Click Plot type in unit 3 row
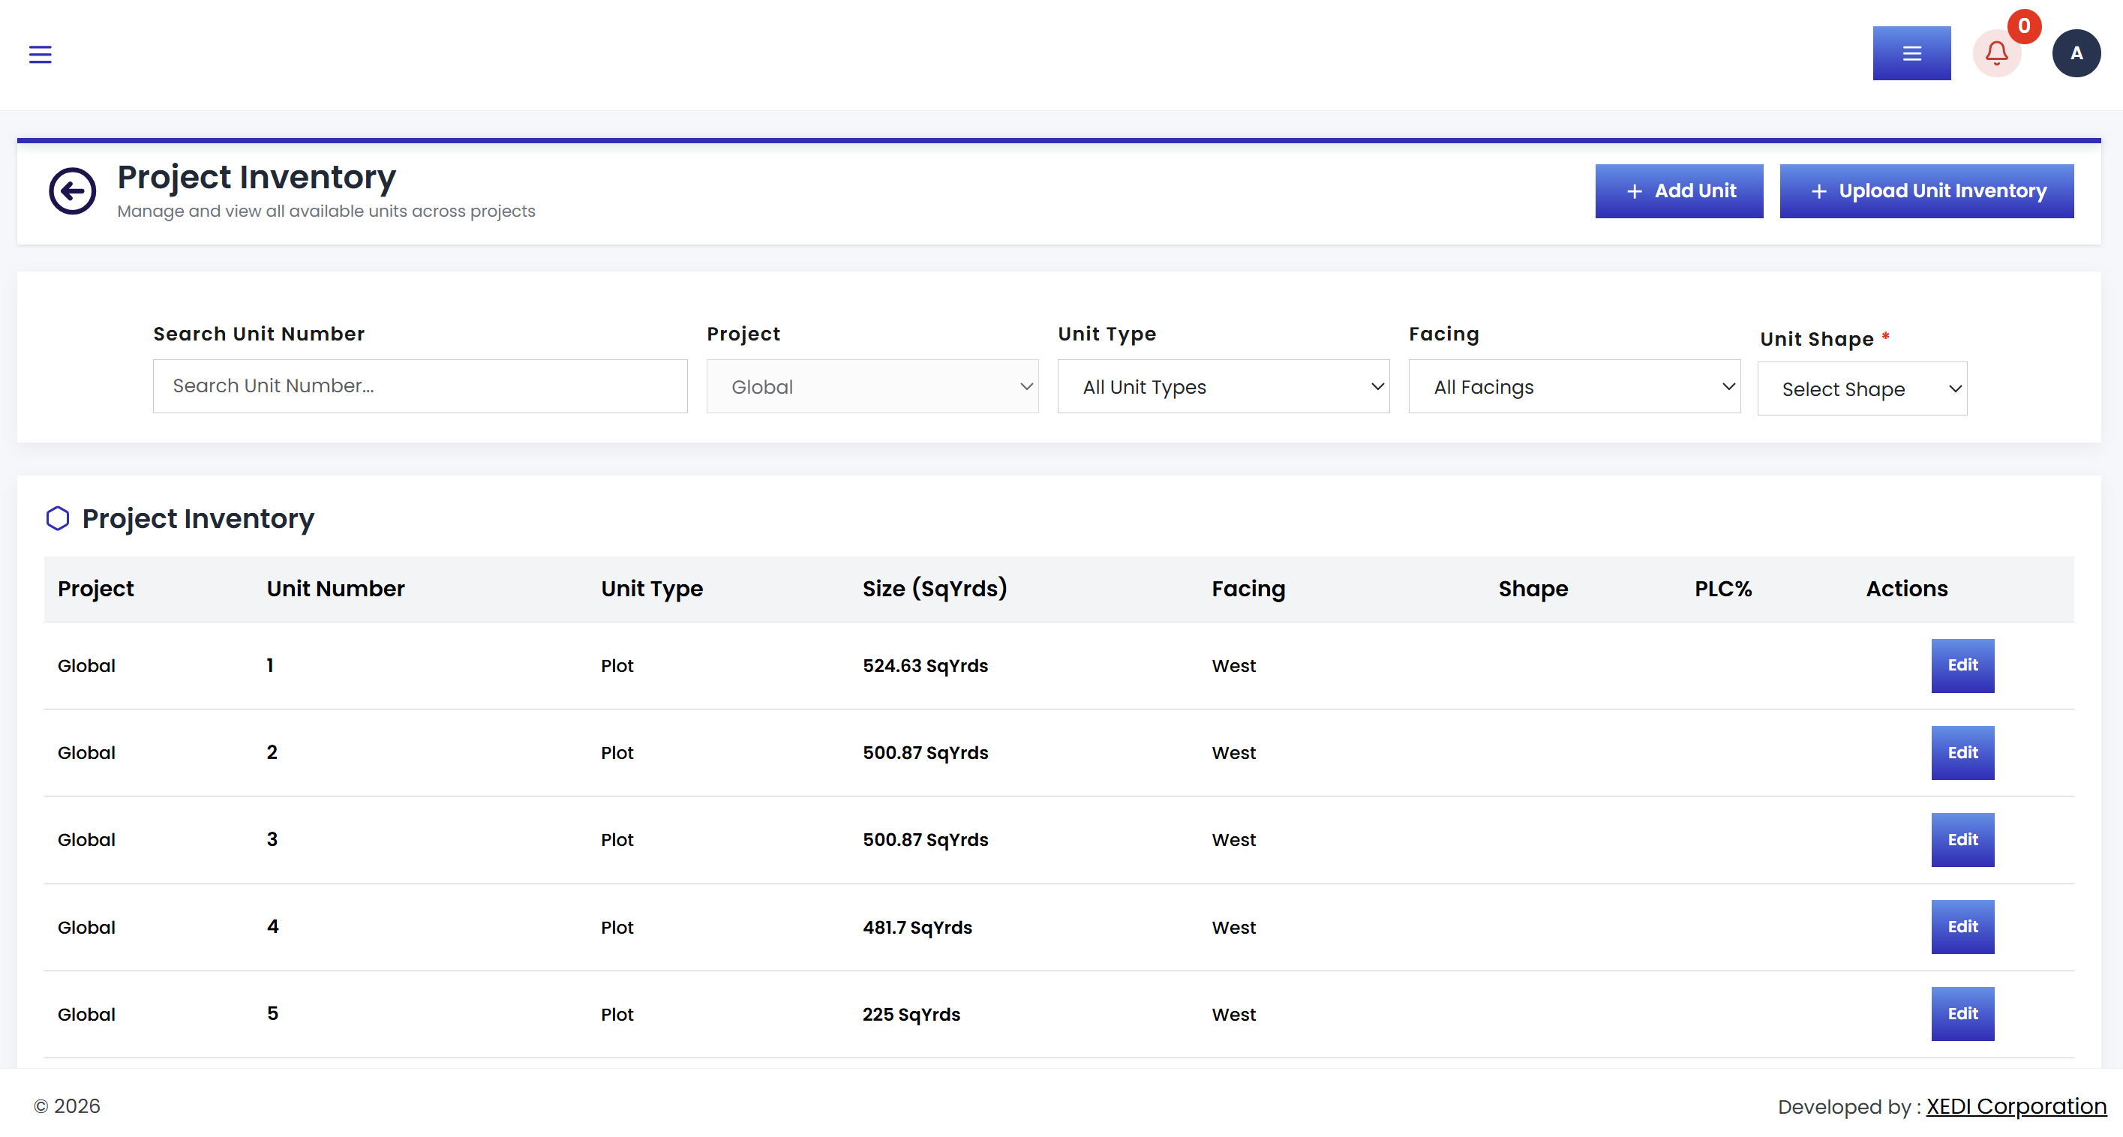Viewport: 2123px width, 1137px height. tap(617, 841)
